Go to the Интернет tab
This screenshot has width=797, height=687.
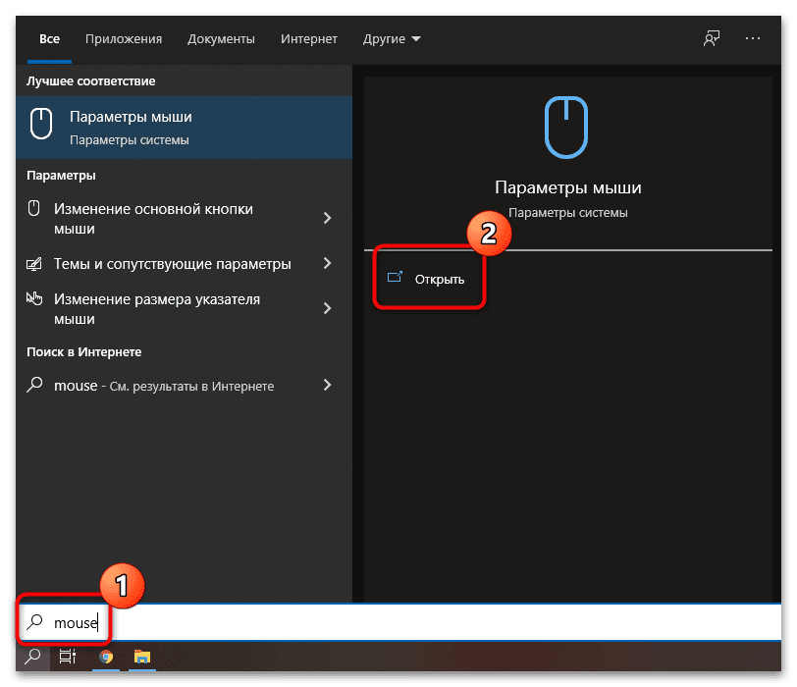click(x=309, y=39)
